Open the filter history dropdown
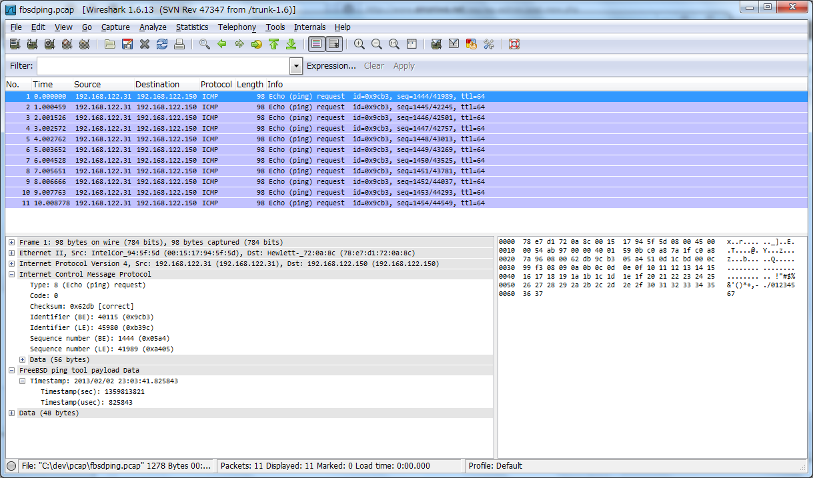Image resolution: width=813 pixels, height=478 pixels. click(x=295, y=65)
